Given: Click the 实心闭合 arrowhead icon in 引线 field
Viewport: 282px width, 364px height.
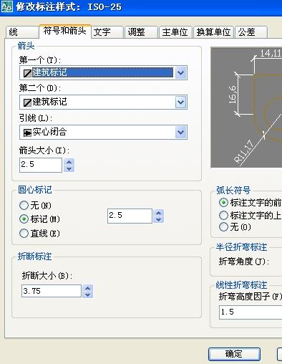Looking at the screenshot, I should (x=27, y=133).
